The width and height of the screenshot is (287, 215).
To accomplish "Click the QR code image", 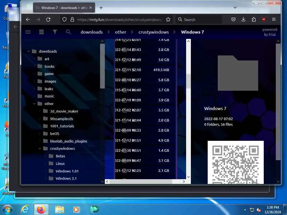I will click(235, 162).
